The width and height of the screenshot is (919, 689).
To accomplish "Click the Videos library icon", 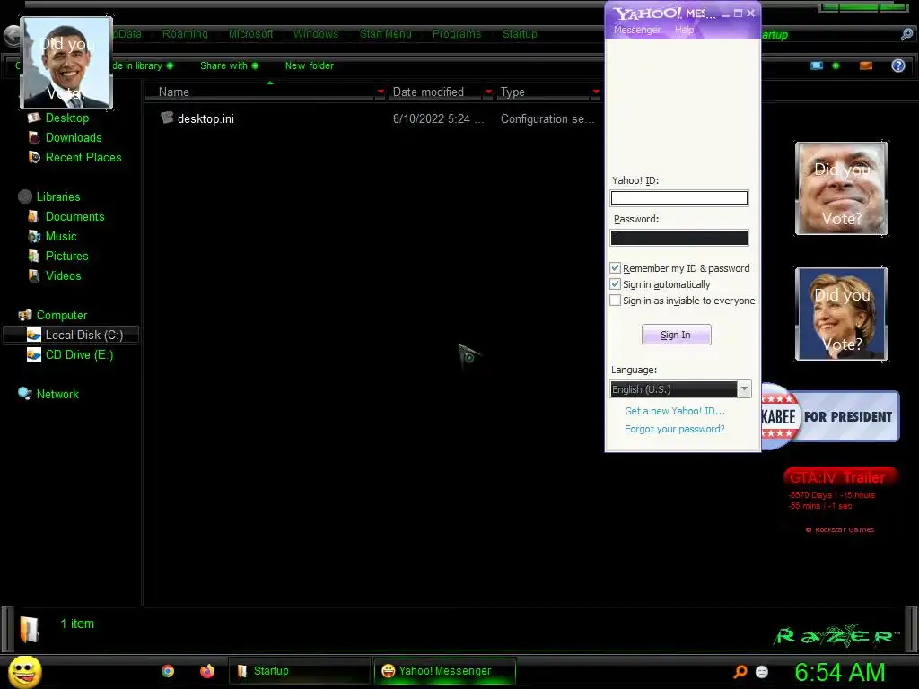I will click(x=34, y=275).
